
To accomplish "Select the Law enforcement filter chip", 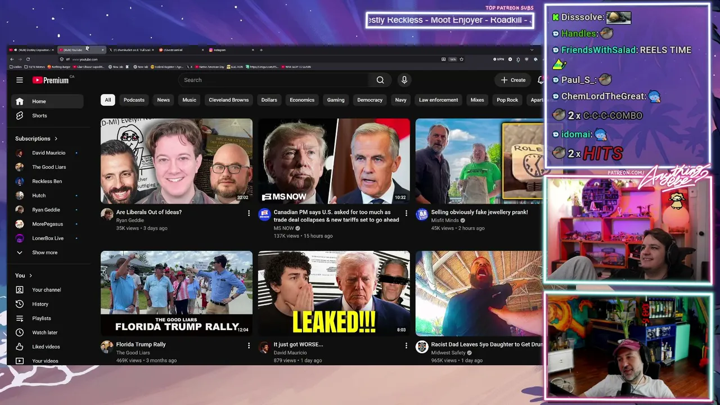I will click(x=438, y=100).
